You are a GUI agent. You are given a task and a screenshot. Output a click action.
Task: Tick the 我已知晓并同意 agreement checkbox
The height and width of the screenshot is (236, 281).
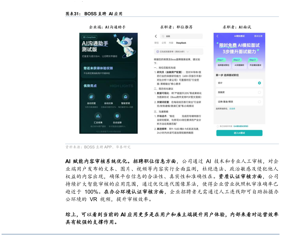(x=218, y=126)
